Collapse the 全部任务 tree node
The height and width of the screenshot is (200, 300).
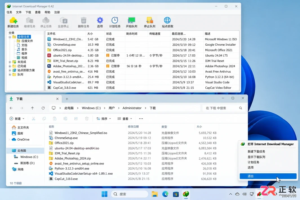click(x=10, y=37)
